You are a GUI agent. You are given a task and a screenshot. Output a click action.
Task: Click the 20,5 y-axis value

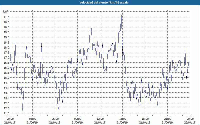click(x=7, y=22)
